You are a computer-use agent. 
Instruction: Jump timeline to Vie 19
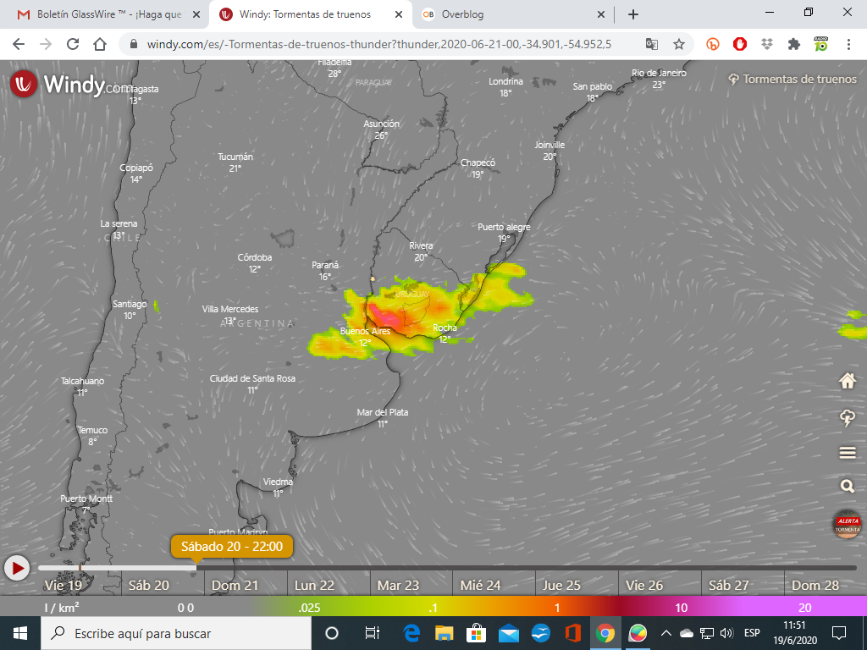click(x=63, y=586)
